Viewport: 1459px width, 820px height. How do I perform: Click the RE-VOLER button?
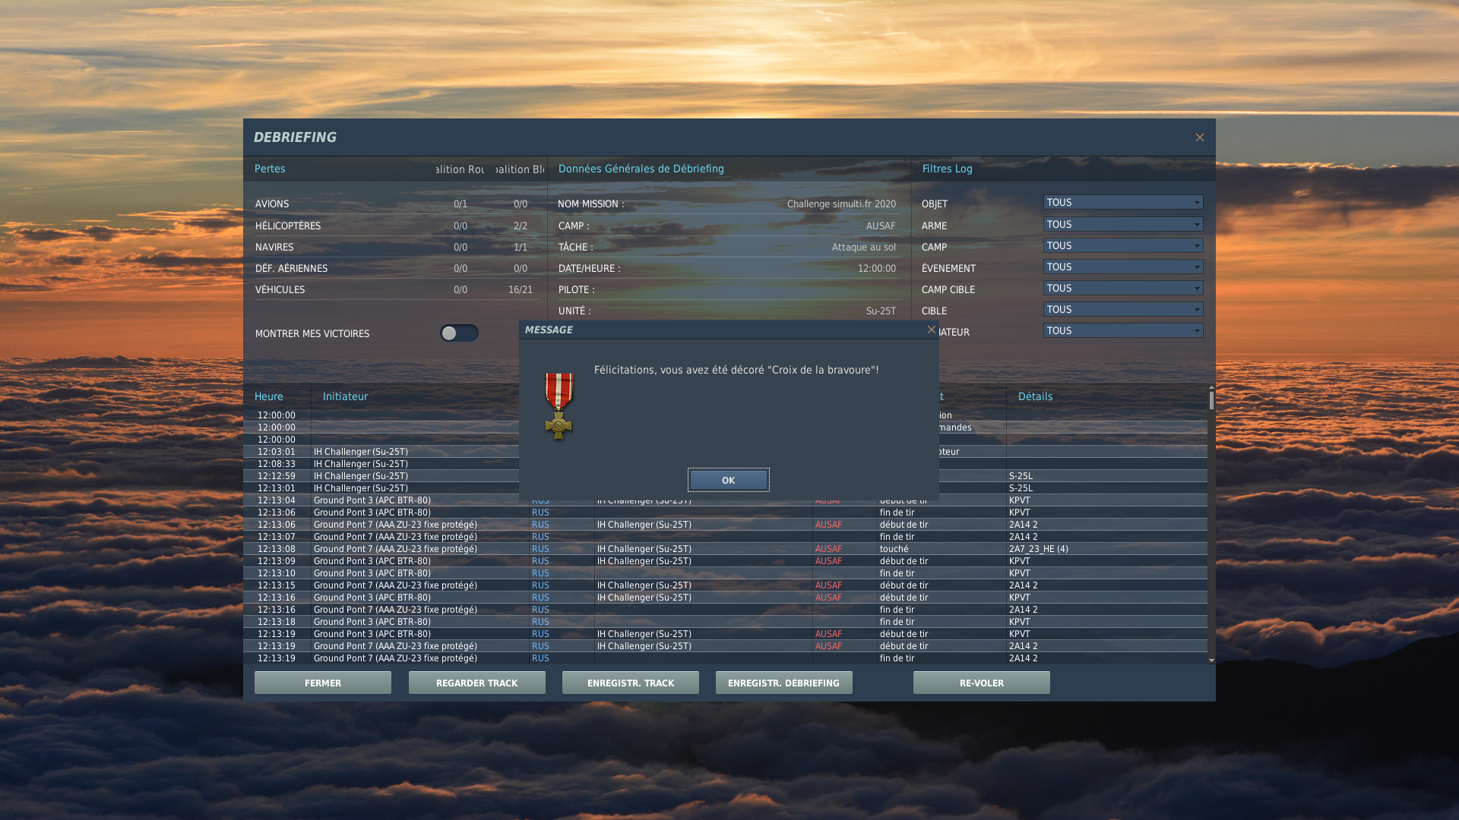(x=981, y=683)
